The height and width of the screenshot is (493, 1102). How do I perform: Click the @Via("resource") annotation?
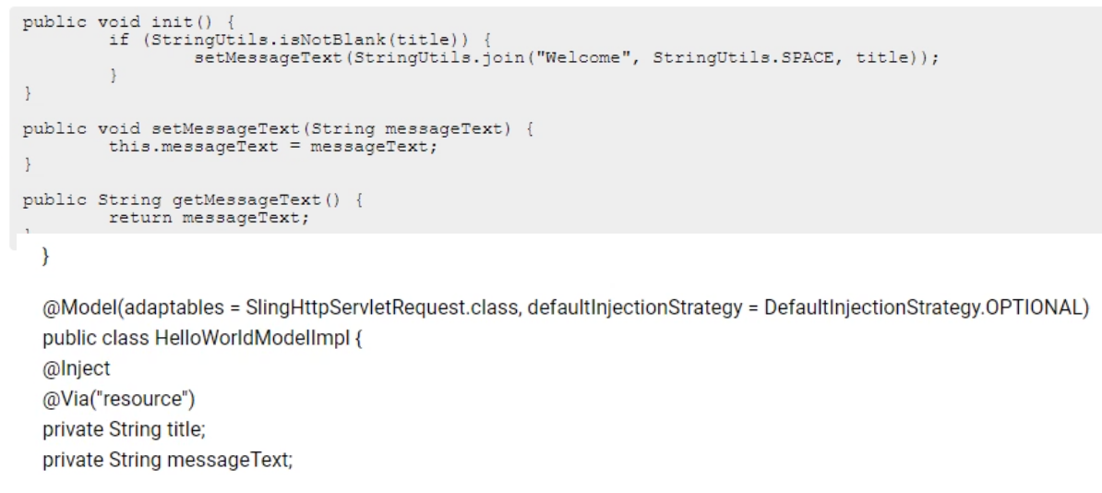coord(119,400)
